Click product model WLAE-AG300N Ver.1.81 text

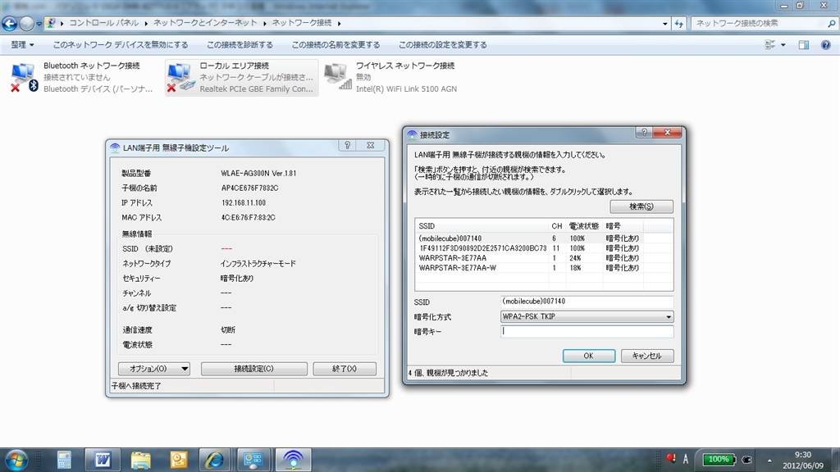(258, 174)
